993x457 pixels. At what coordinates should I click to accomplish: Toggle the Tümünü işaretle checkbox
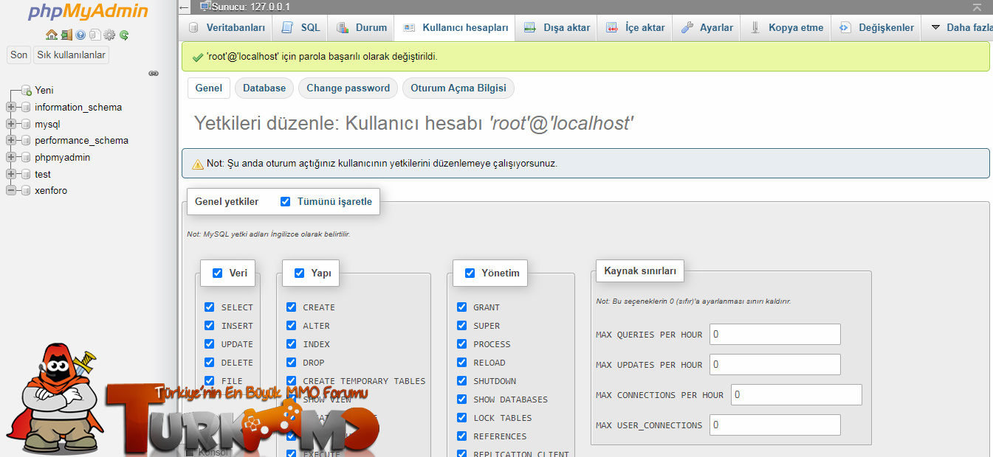[x=285, y=201]
